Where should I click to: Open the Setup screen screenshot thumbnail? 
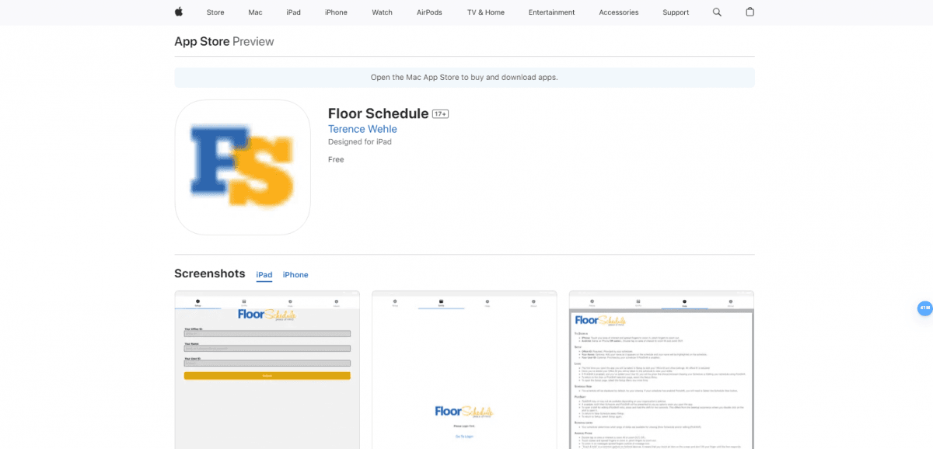tap(267, 370)
